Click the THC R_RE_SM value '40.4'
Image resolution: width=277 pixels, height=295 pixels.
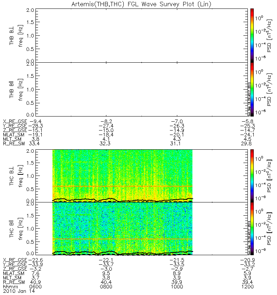point(106,282)
